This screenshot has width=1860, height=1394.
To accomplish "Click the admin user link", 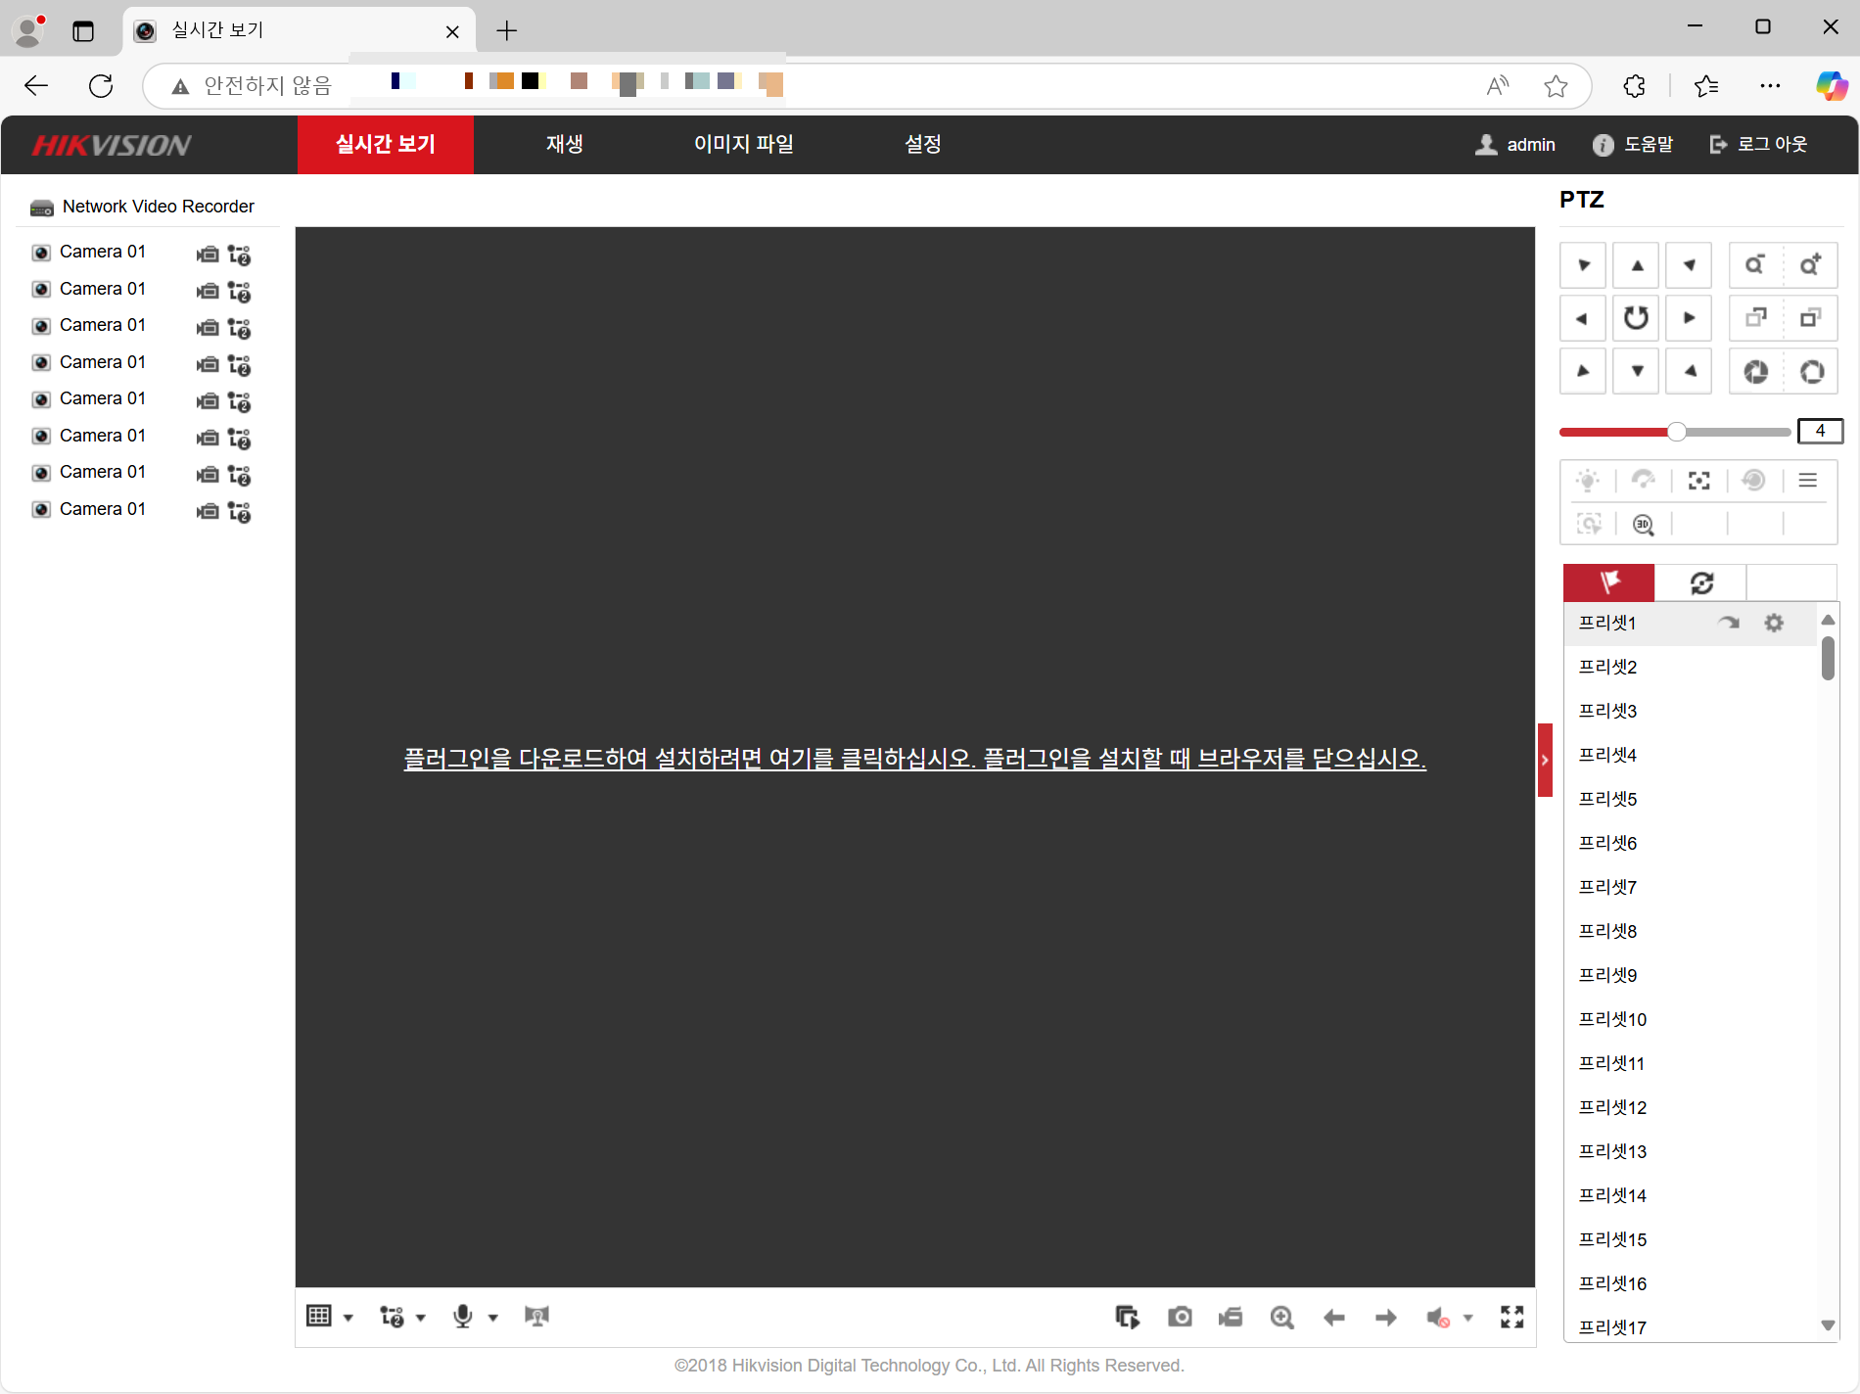I will coord(1515,145).
